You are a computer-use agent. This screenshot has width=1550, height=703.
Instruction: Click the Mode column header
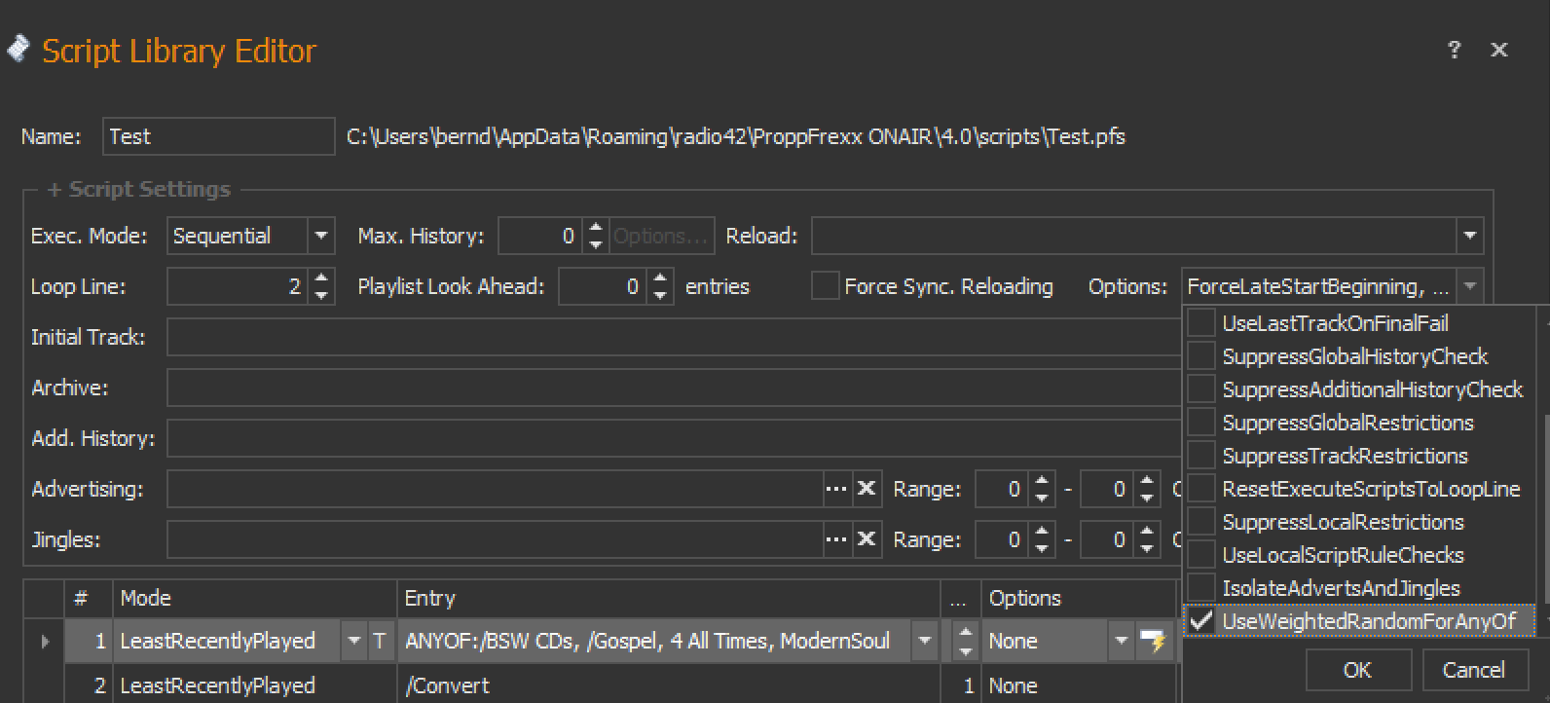click(x=255, y=598)
